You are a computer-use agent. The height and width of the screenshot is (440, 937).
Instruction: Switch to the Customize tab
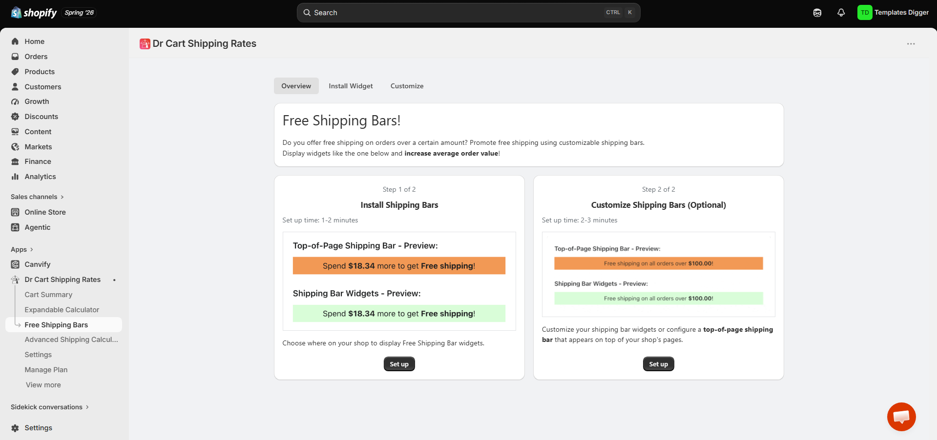(407, 86)
